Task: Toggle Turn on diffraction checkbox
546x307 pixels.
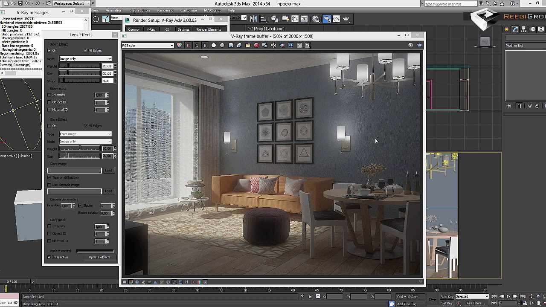Action: (49, 177)
